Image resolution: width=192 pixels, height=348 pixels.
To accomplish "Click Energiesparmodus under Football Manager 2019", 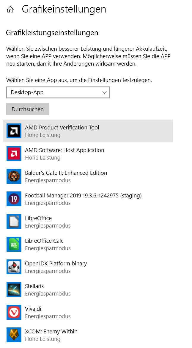I will (48, 203).
